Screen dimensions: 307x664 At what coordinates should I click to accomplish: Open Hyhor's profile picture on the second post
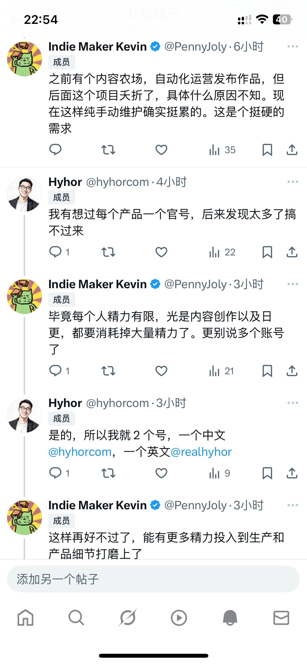(24, 194)
